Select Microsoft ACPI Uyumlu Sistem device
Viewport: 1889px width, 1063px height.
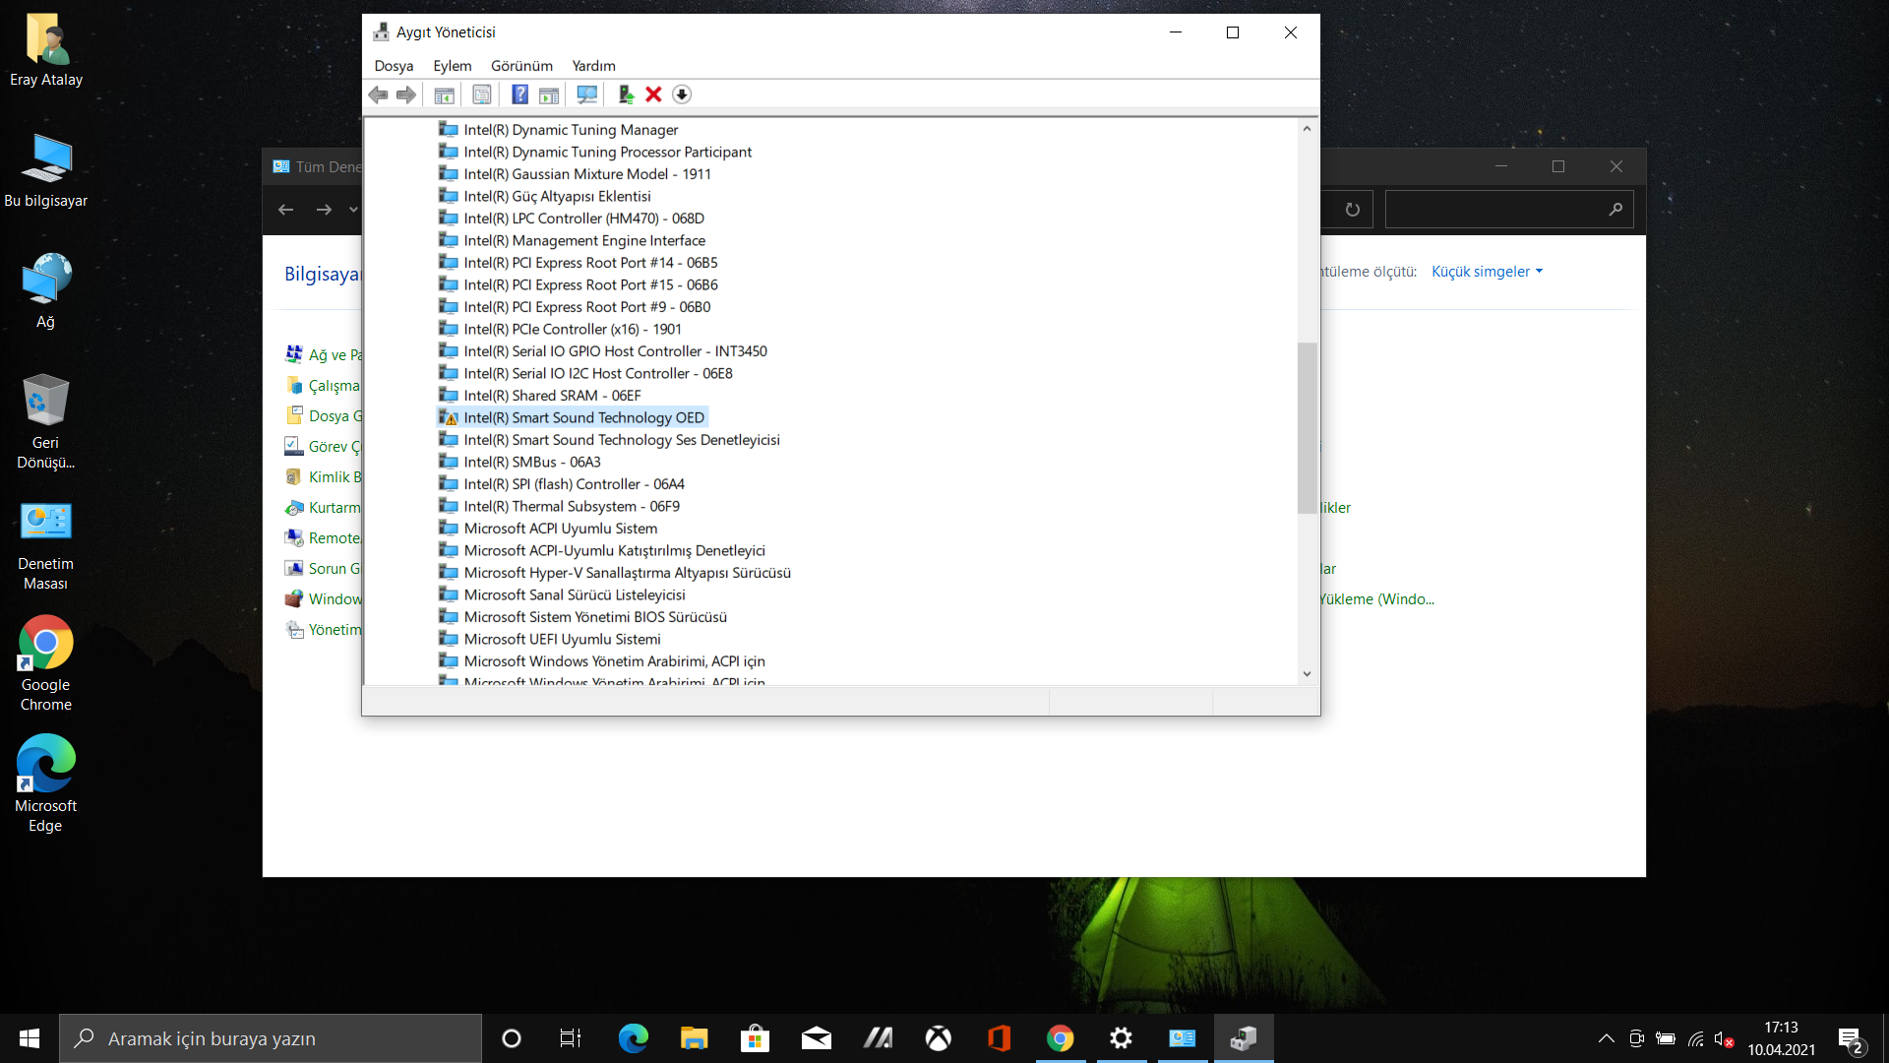pyautogui.click(x=560, y=529)
